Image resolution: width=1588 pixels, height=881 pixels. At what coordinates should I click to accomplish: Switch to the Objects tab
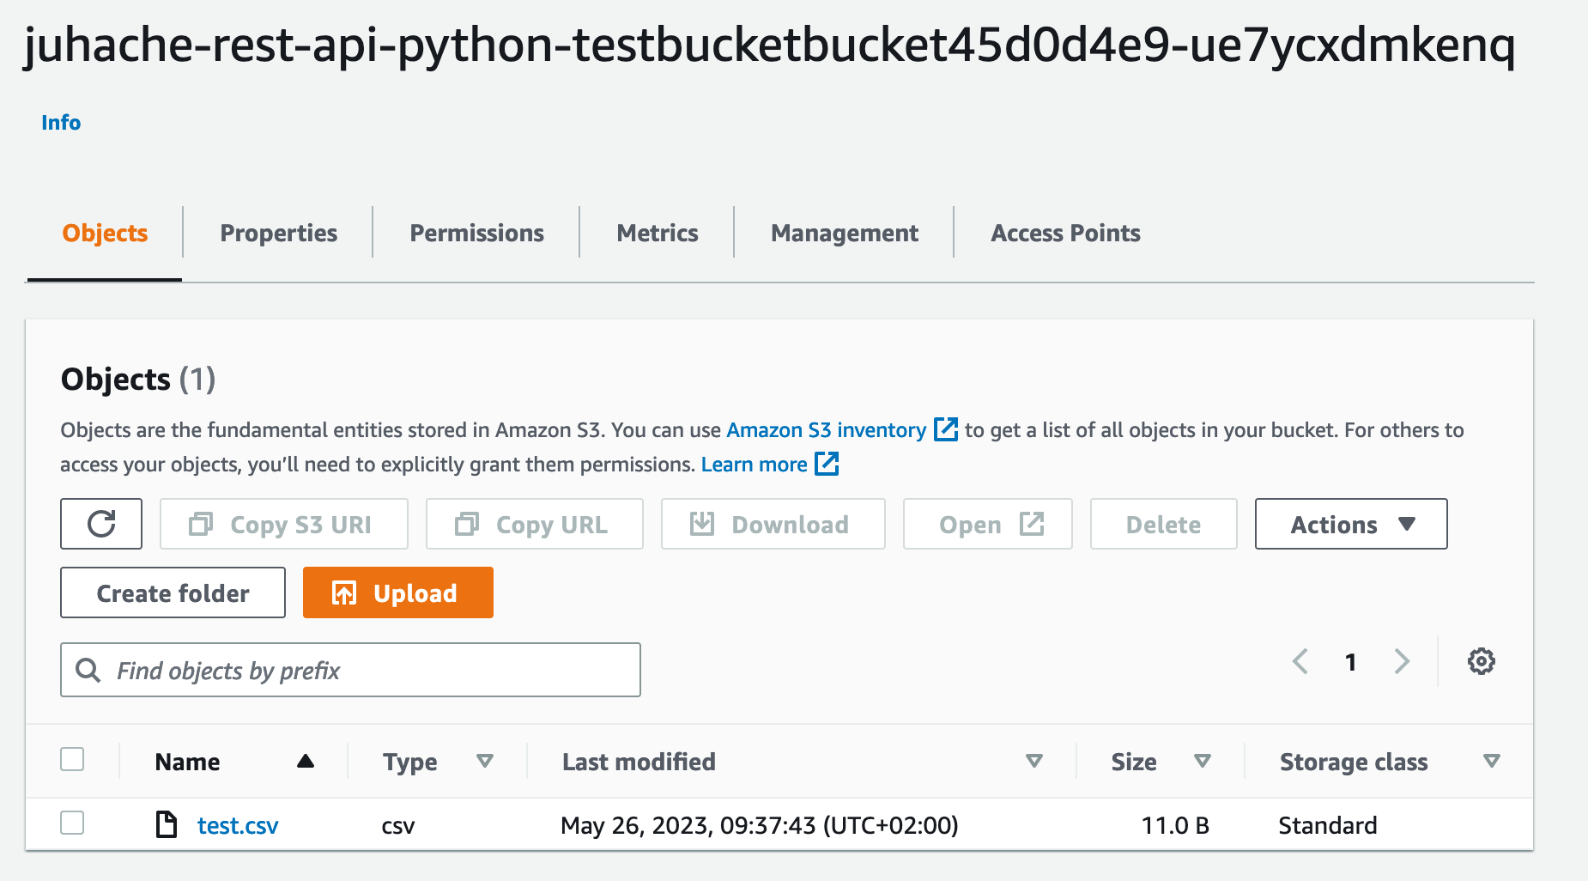point(105,234)
